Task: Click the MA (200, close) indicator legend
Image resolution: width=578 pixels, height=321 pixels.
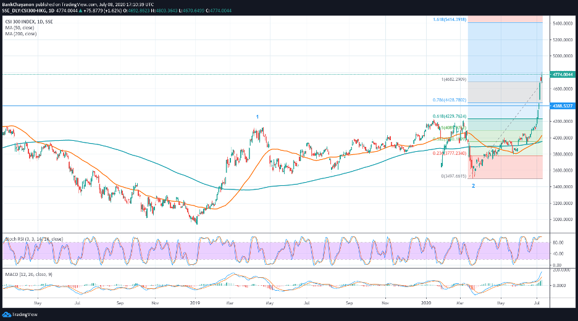Action: pos(21,34)
